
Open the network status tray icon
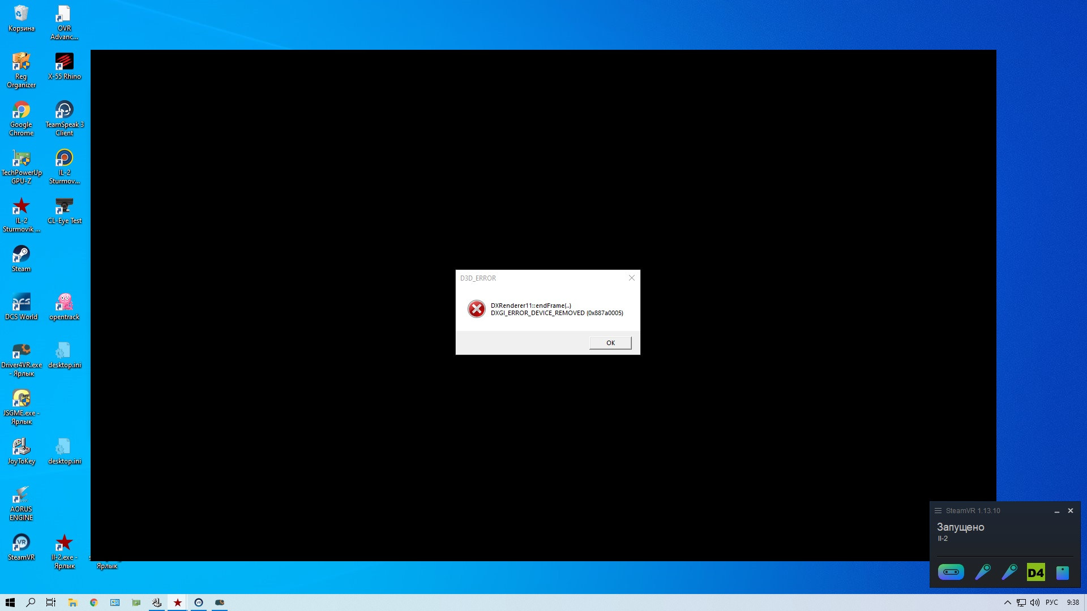[1021, 603]
